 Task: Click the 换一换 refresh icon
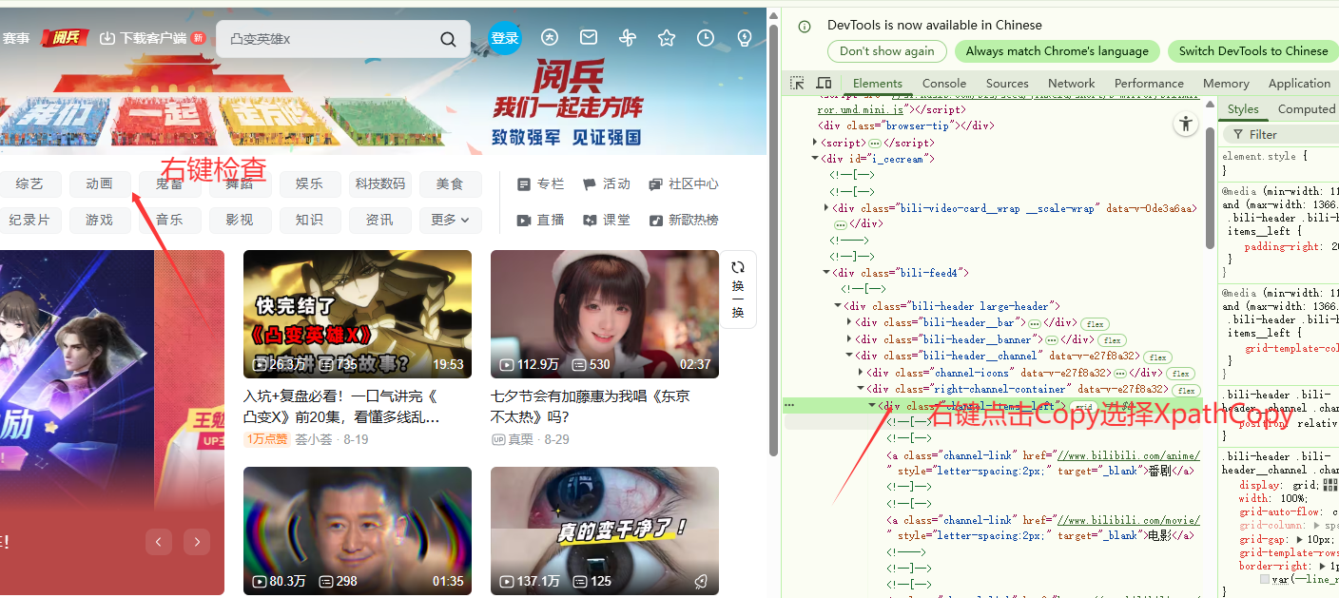click(x=738, y=268)
